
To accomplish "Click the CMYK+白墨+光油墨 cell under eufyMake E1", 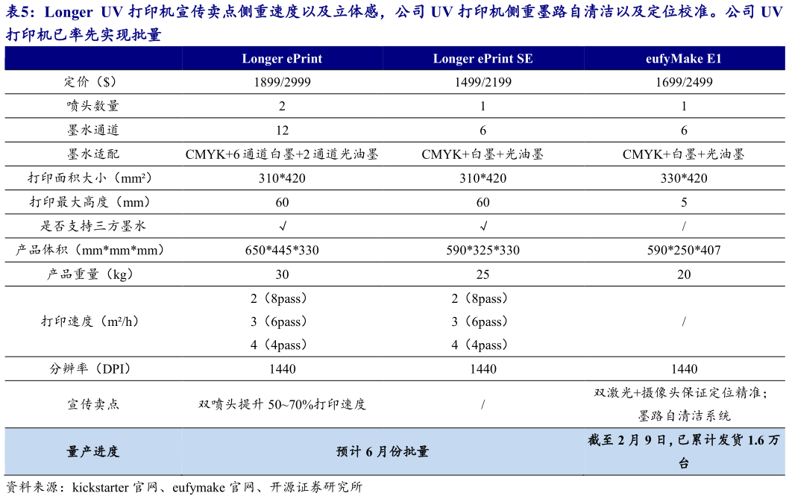I will coord(684,154).
